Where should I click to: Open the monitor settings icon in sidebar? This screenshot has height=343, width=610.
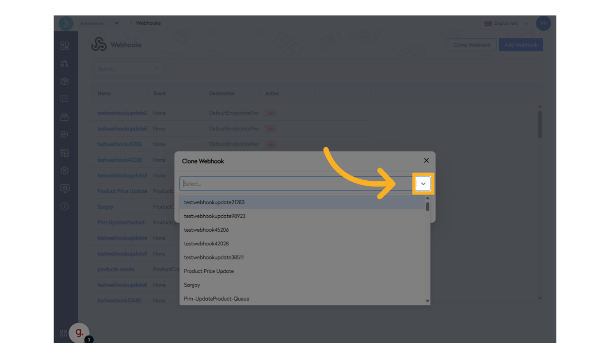[x=65, y=188]
